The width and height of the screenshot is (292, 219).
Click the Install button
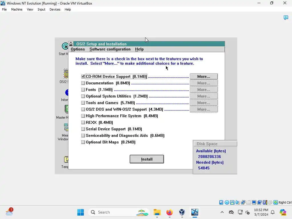coord(147,159)
